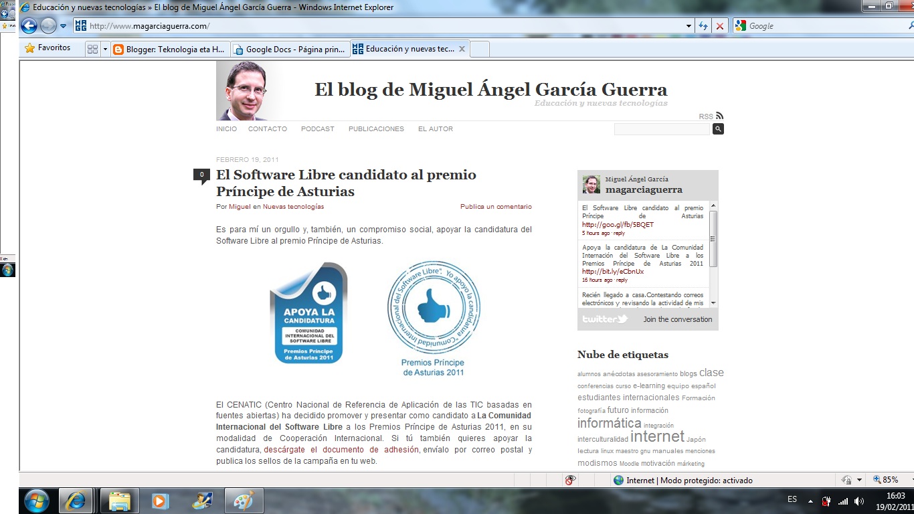
Task: Open the address bar dropdown arrow
Action: pyautogui.click(x=688, y=25)
